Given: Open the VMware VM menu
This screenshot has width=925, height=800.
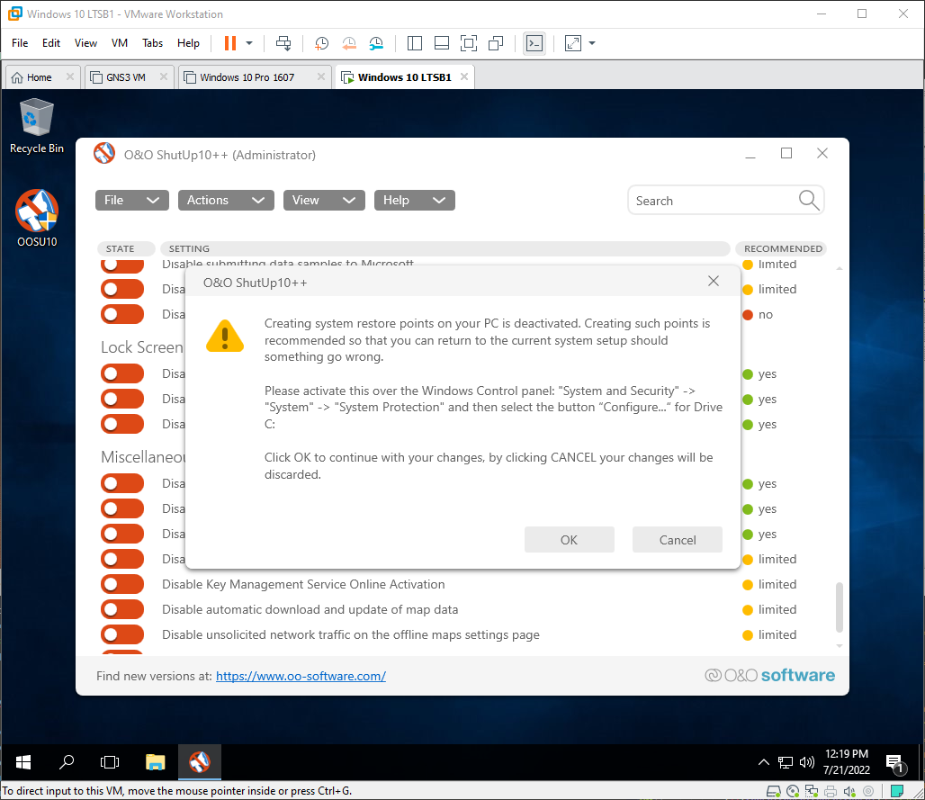Looking at the screenshot, I should (x=119, y=43).
